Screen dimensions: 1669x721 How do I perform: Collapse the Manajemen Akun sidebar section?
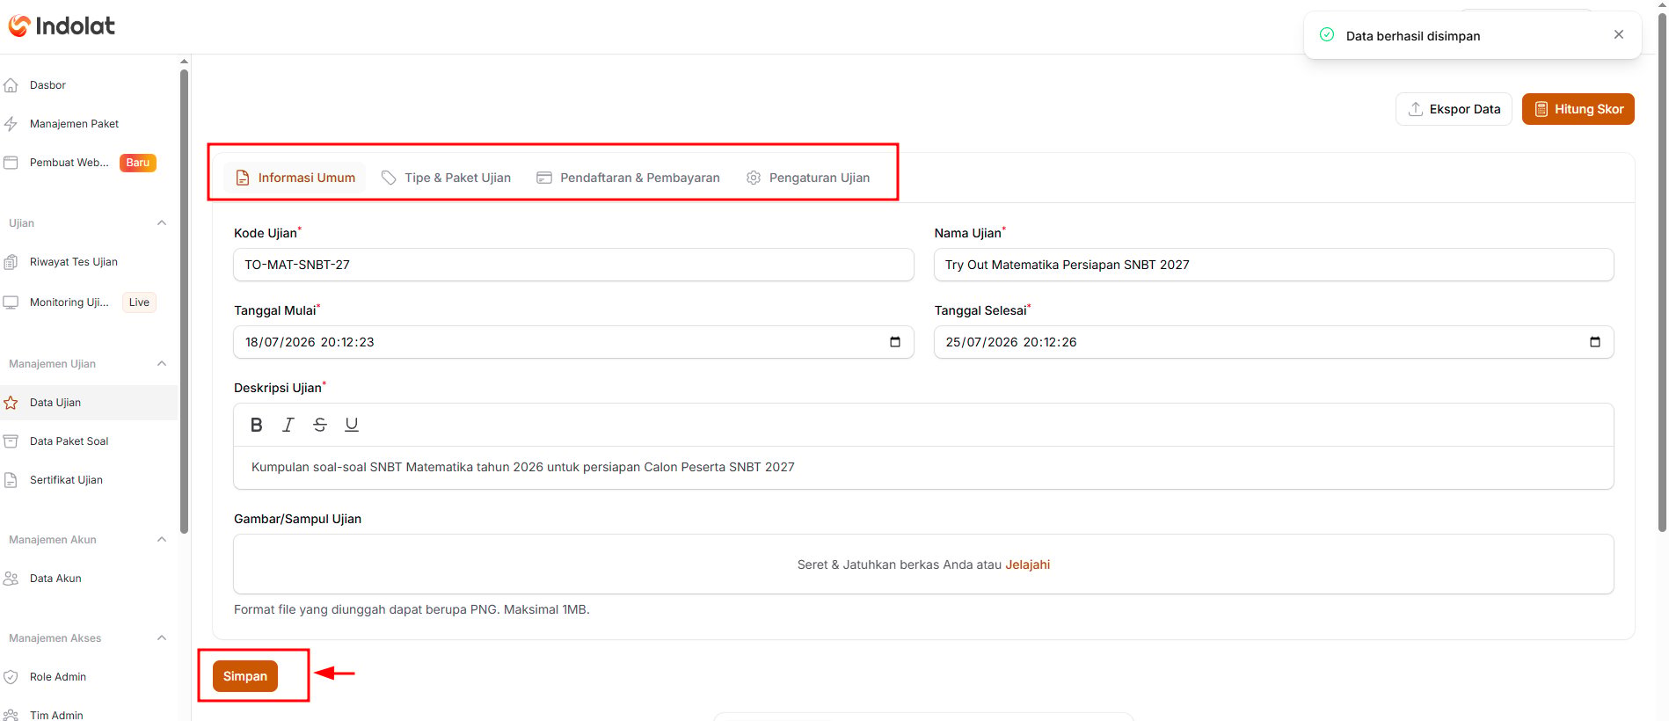(162, 540)
